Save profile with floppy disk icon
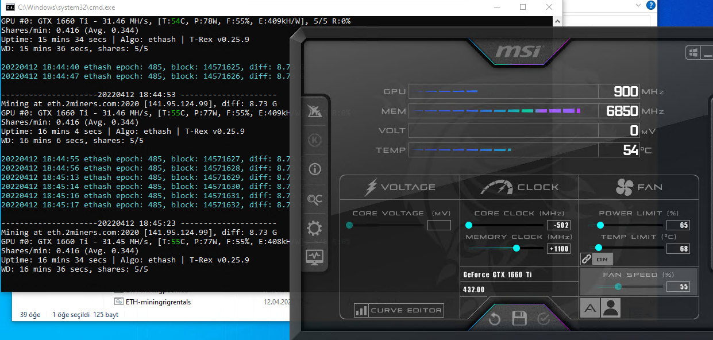The height and width of the screenshot is (340, 713). pyautogui.click(x=519, y=319)
